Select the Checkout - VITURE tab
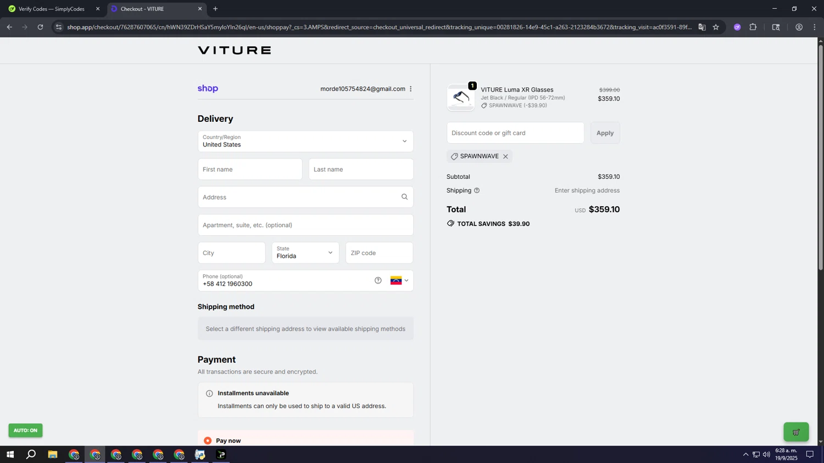 (157, 9)
